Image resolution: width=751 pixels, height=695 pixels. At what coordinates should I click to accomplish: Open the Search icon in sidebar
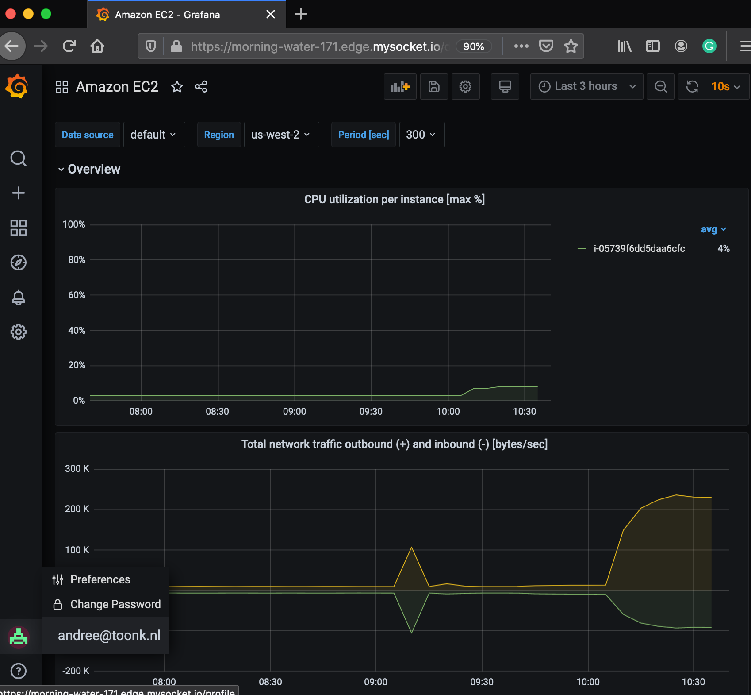click(18, 158)
